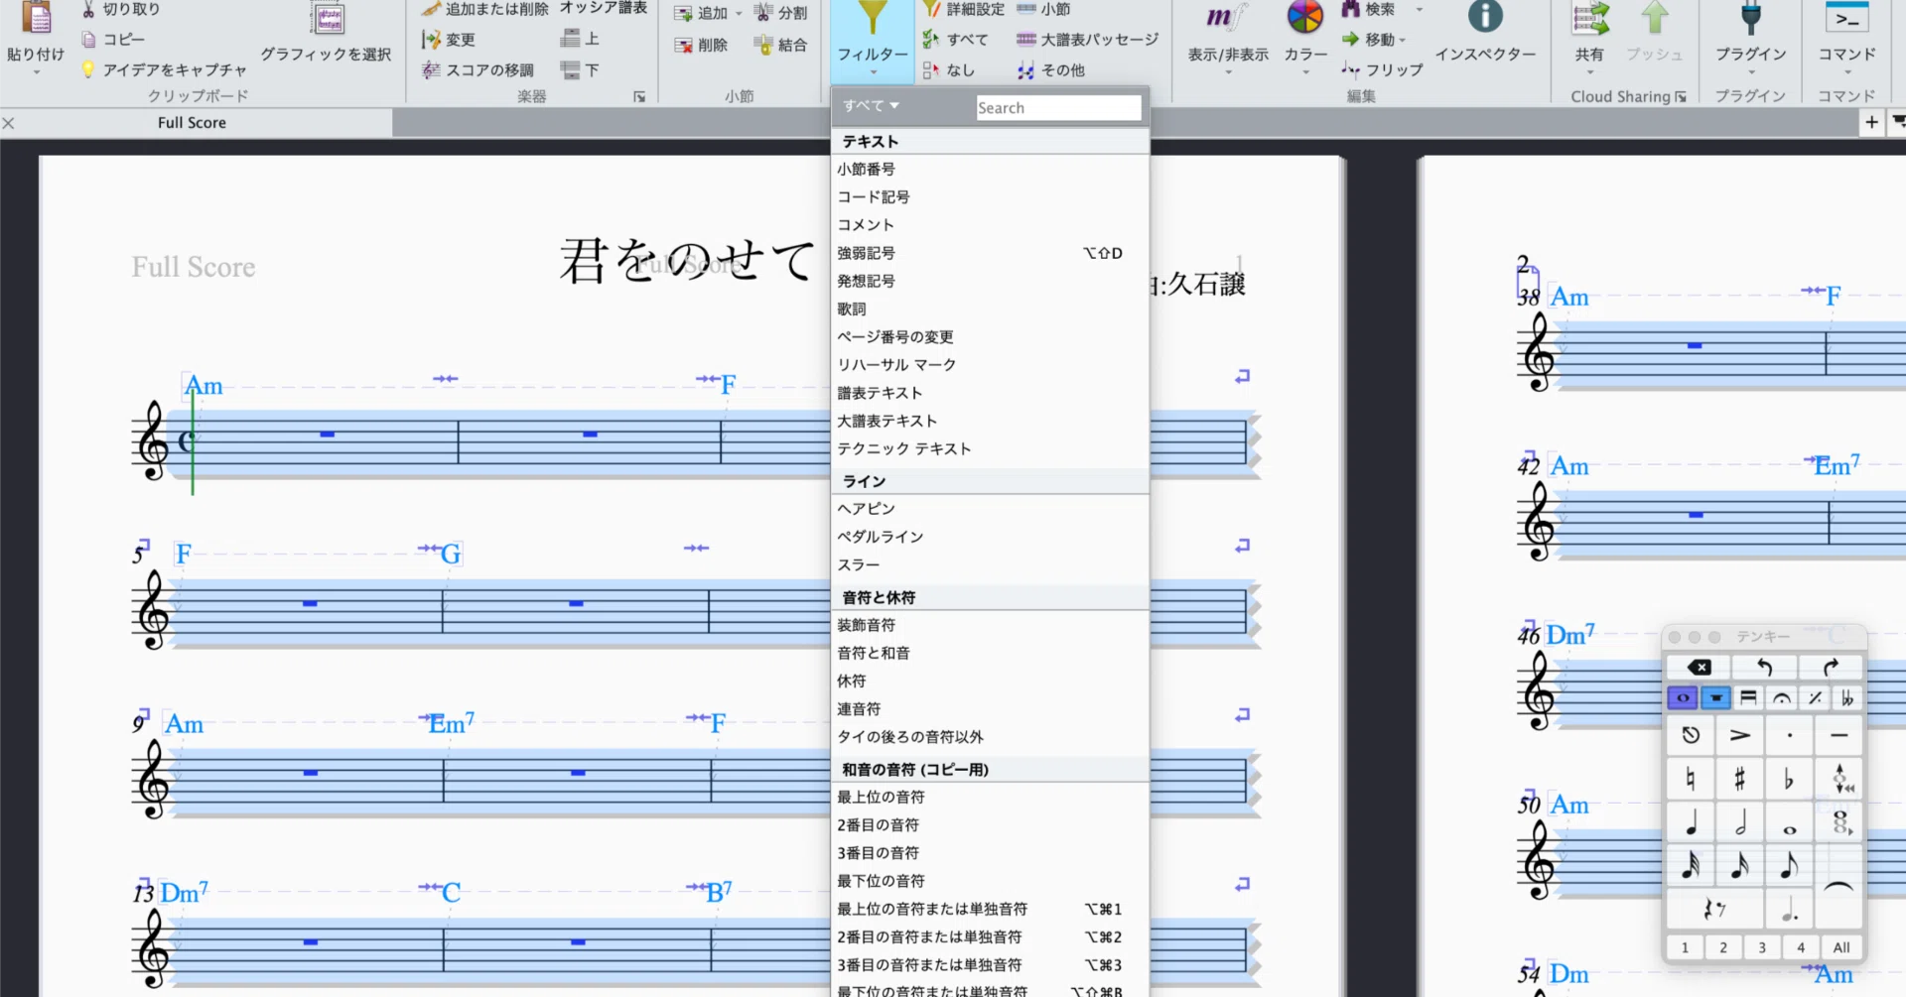Viewport: 1906px width, 997px height.
Task: Choose 強弱記号 in the filter menu
Action: 990,253
